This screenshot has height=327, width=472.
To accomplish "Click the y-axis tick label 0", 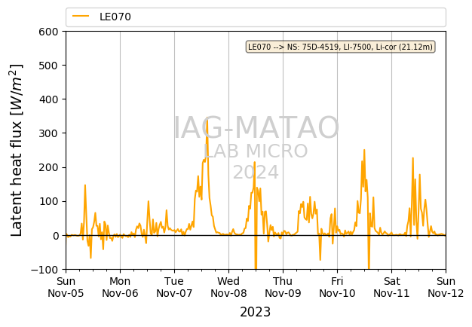I will coord(56,236).
